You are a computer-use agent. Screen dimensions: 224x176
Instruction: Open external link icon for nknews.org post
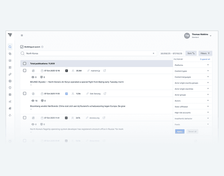pos(104,118)
